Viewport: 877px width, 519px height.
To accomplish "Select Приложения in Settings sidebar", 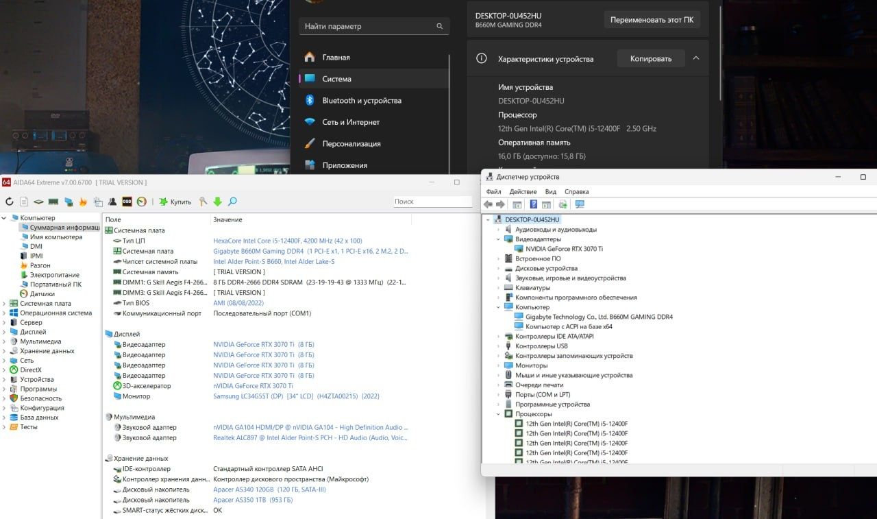I will [x=374, y=165].
